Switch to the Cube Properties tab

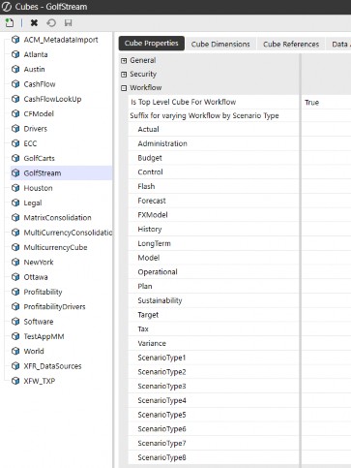pos(152,44)
